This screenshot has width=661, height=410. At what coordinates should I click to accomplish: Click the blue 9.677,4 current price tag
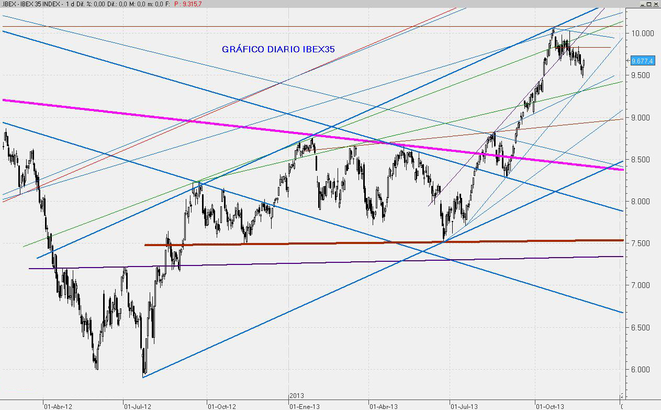point(642,61)
